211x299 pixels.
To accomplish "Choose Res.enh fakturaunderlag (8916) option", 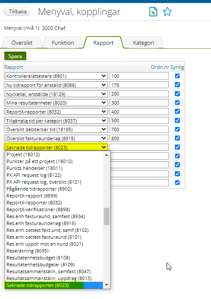I will pyautogui.click(x=54, y=223).
